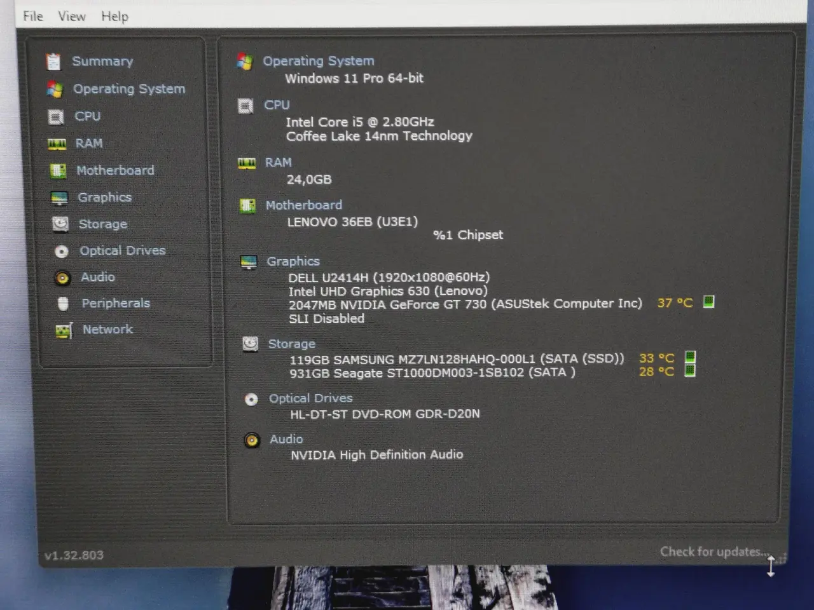Click the SLI Disabled text
This screenshot has height=610, width=814.
[327, 319]
